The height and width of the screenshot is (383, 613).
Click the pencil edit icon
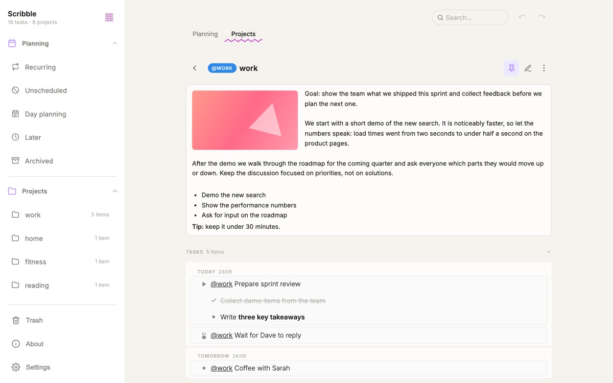tap(528, 68)
